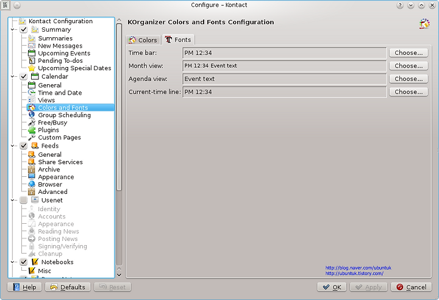Click the Defaults button

pos(68,287)
